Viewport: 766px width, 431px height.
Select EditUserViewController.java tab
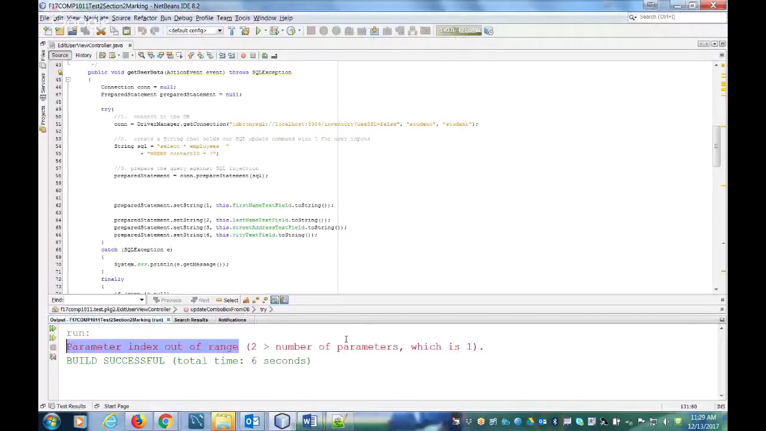90,45
